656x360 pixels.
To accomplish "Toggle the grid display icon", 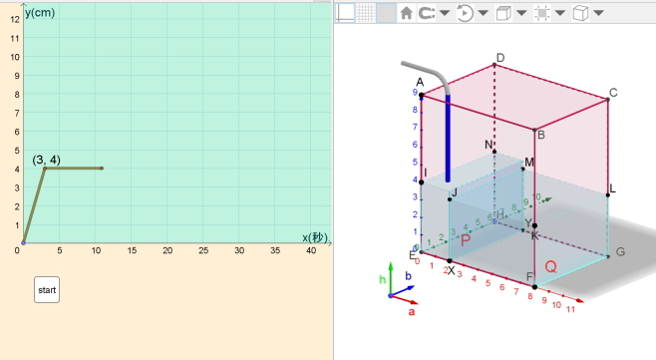I will point(366,13).
